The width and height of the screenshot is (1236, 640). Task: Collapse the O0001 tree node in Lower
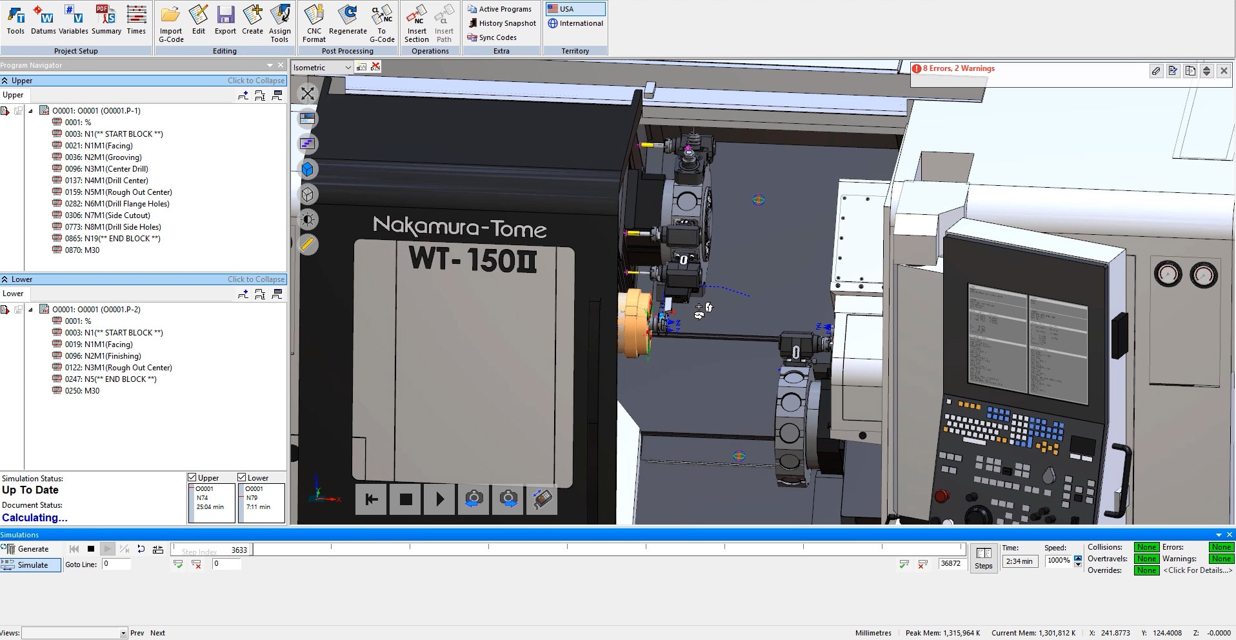pyautogui.click(x=31, y=310)
